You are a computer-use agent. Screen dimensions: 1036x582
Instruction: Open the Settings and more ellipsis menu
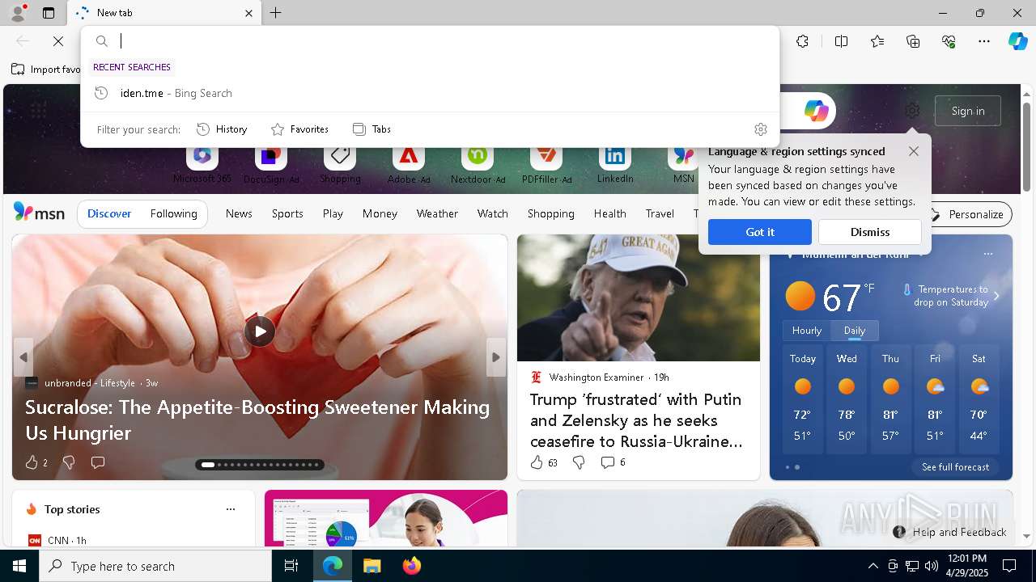click(x=984, y=41)
